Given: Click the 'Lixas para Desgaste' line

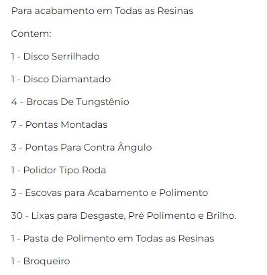Looking at the screenshot, I should point(123,216).
